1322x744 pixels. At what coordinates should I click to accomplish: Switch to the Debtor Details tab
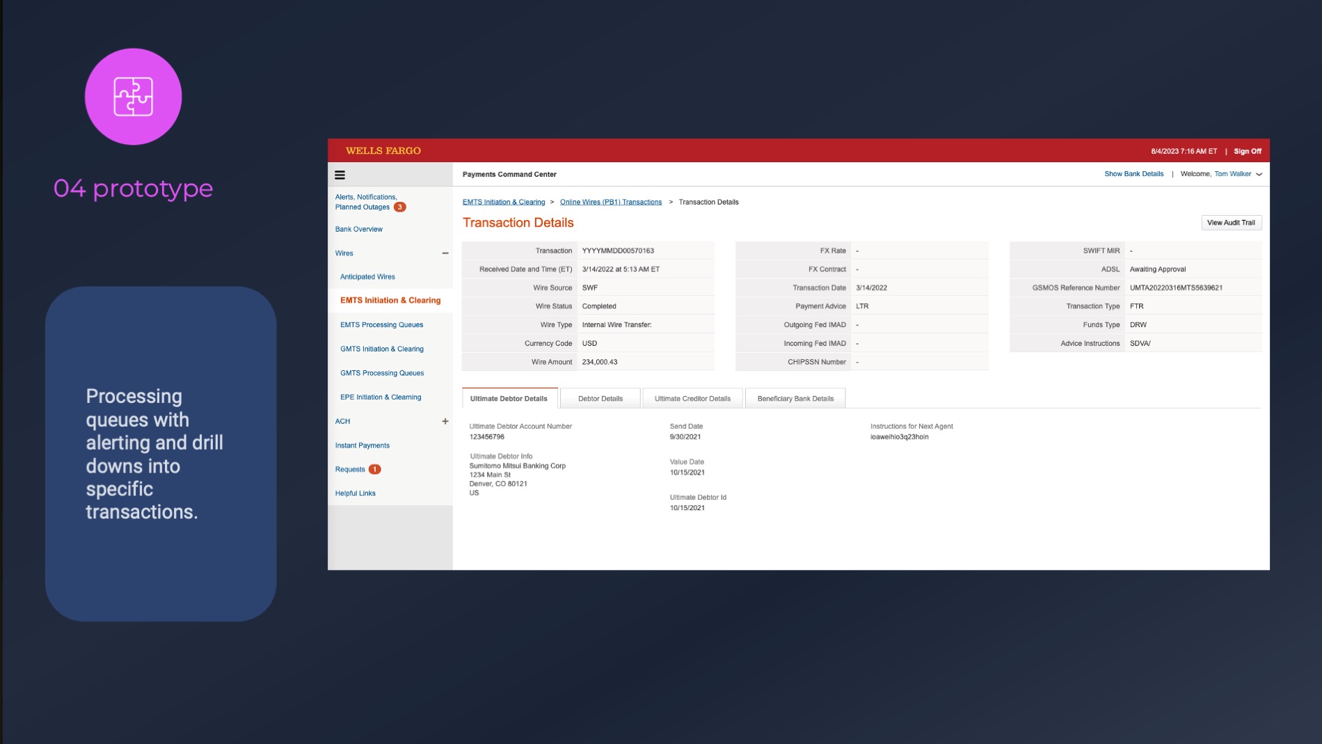[600, 399]
